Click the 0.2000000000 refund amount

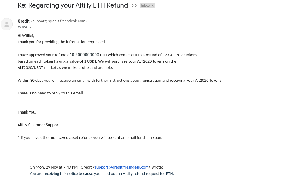85,55
